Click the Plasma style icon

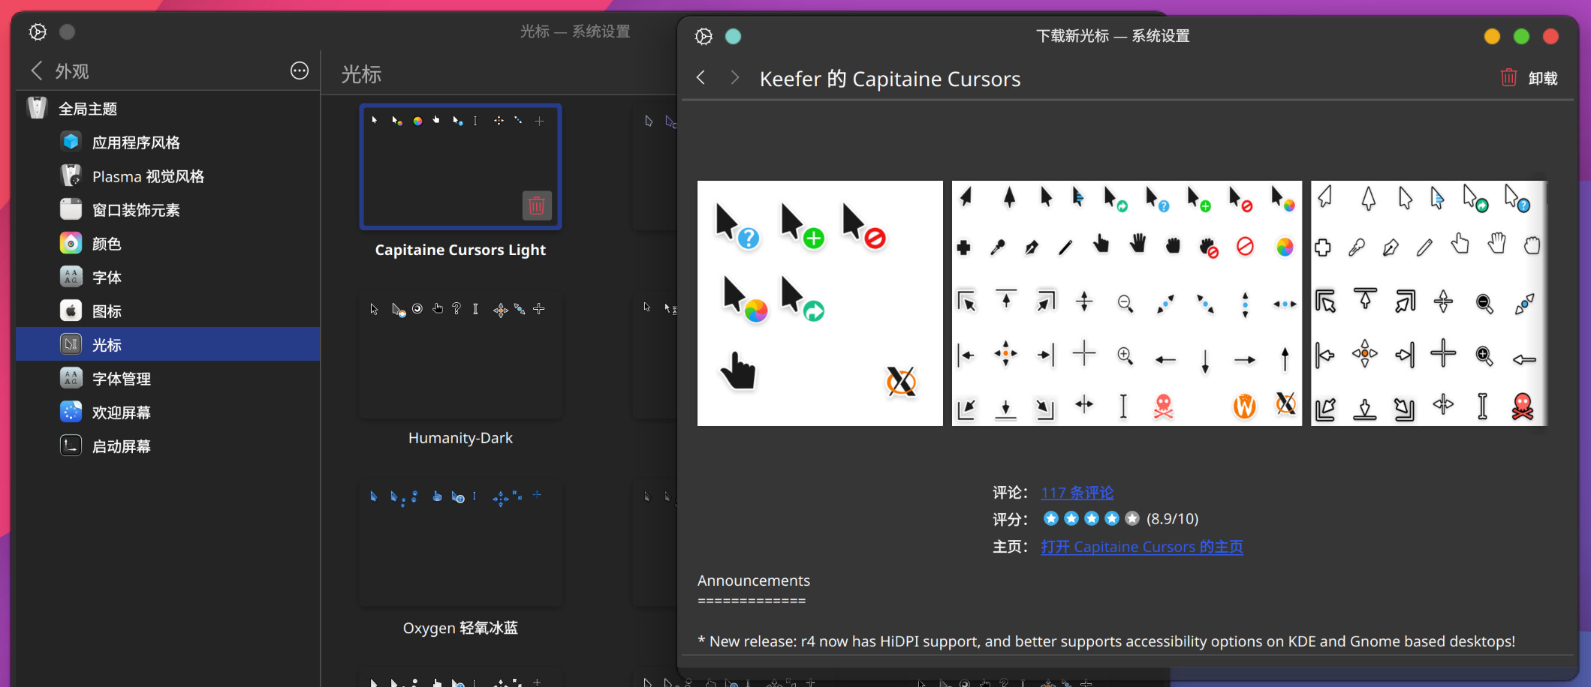point(71,175)
